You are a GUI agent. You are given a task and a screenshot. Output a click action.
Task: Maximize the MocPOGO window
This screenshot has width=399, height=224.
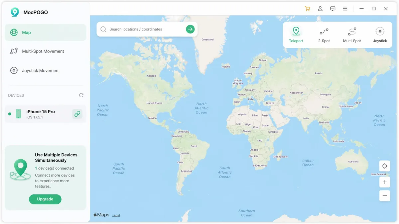(374, 9)
